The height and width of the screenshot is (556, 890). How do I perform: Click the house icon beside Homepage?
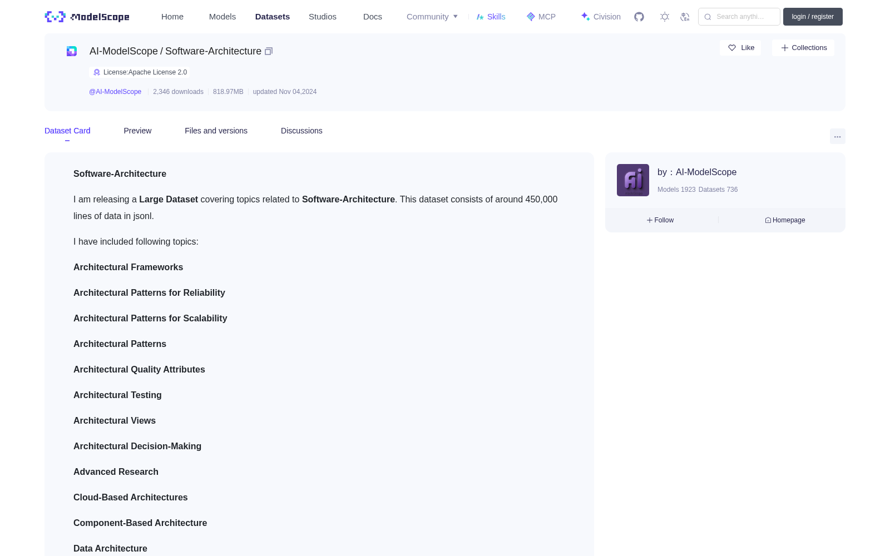coord(768,220)
